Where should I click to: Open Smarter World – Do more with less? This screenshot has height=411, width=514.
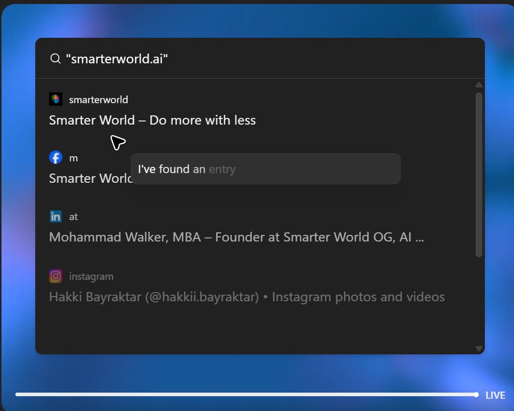152,120
